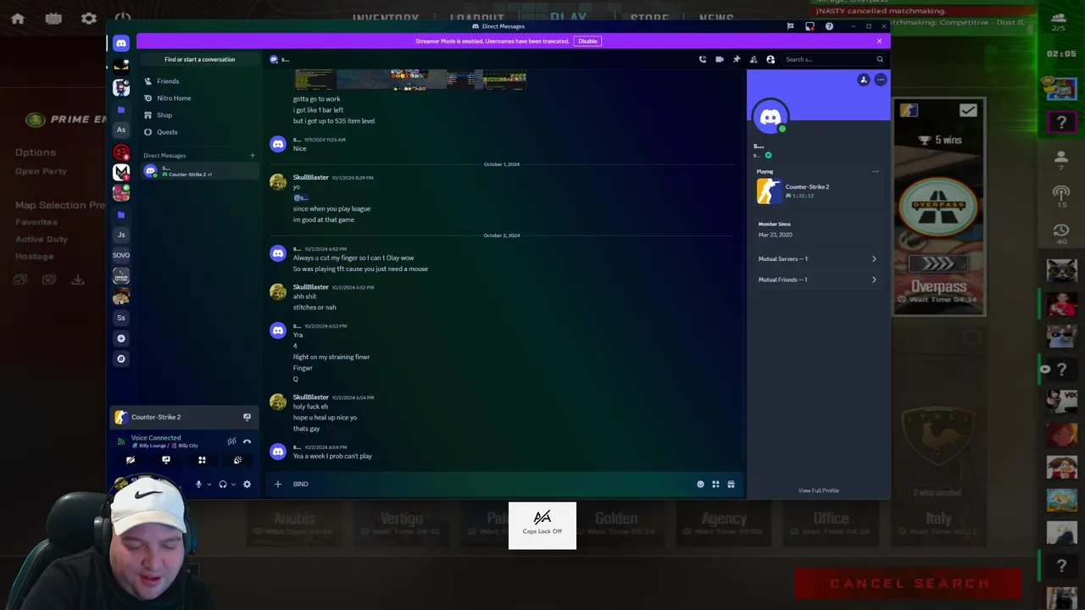Expand Mutual Servers — 1
The height and width of the screenshot is (610, 1085).
point(817,258)
